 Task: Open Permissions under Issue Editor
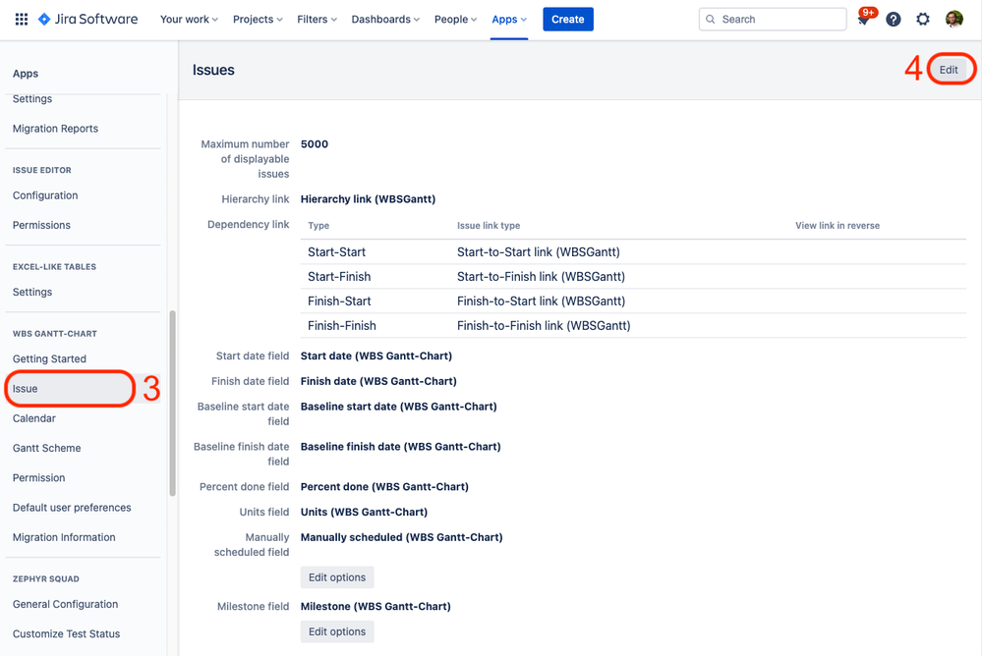coord(41,225)
